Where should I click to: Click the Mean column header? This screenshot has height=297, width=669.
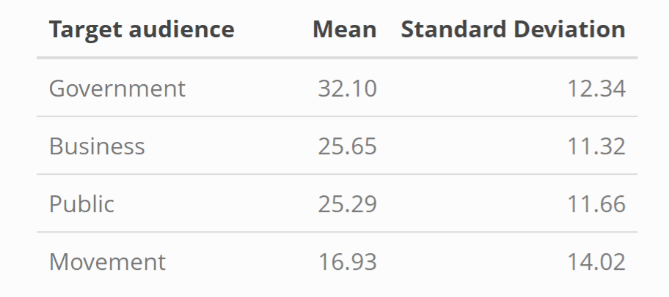pos(344,30)
